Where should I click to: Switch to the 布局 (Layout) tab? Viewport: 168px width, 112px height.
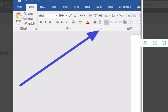click(65, 7)
